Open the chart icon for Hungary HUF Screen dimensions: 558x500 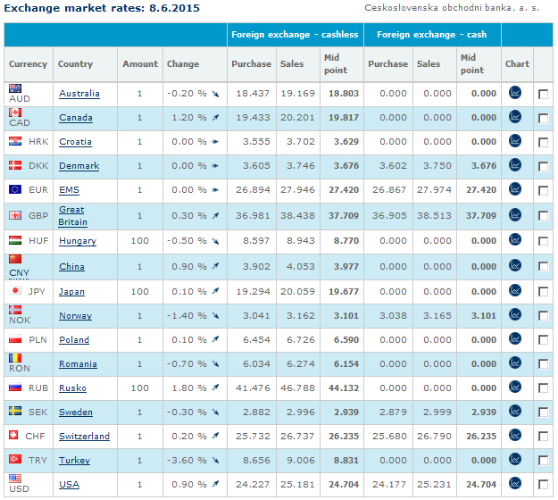[x=515, y=239]
